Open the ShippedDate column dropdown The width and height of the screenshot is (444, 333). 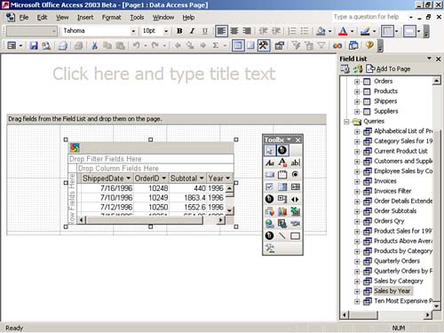point(128,178)
